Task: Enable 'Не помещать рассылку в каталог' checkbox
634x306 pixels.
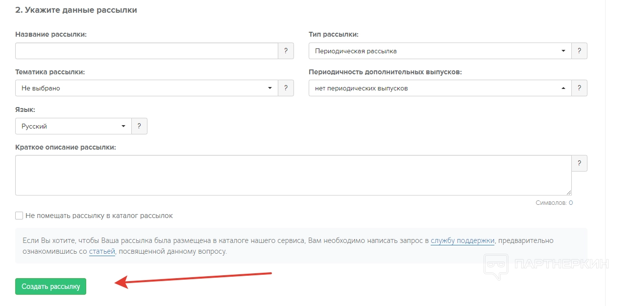Action: (x=19, y=216)
